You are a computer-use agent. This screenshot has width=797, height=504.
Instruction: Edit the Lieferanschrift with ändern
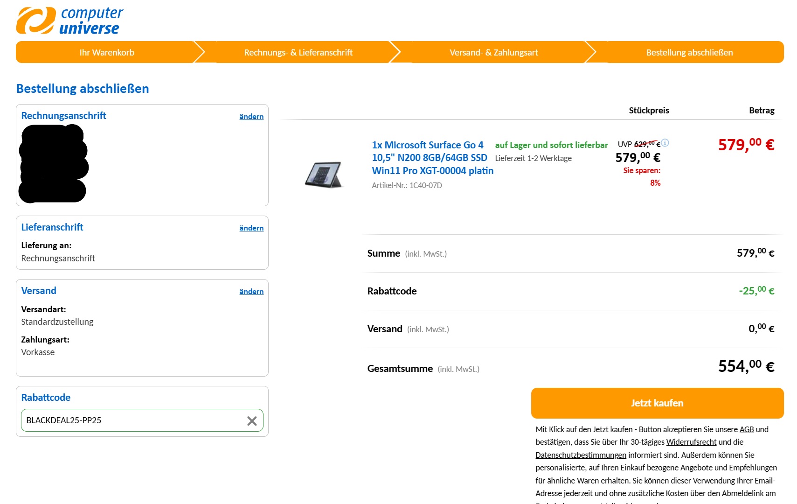pyautogui.click(x=251, y=228)
